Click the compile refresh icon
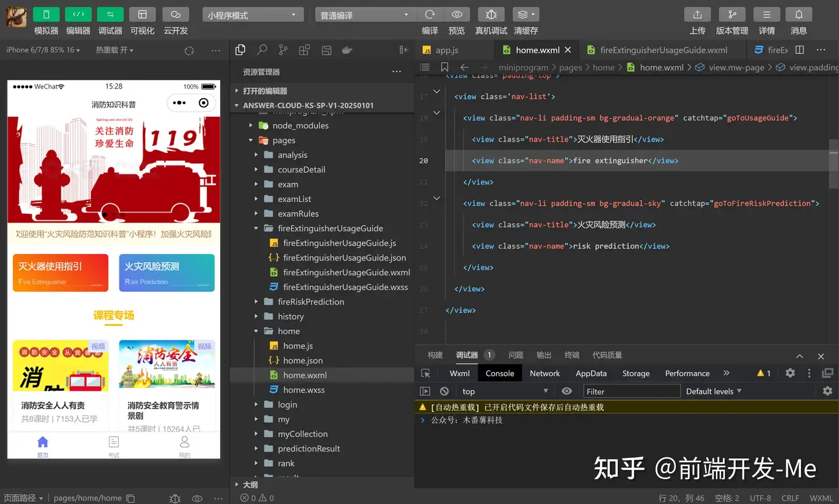 430,15
